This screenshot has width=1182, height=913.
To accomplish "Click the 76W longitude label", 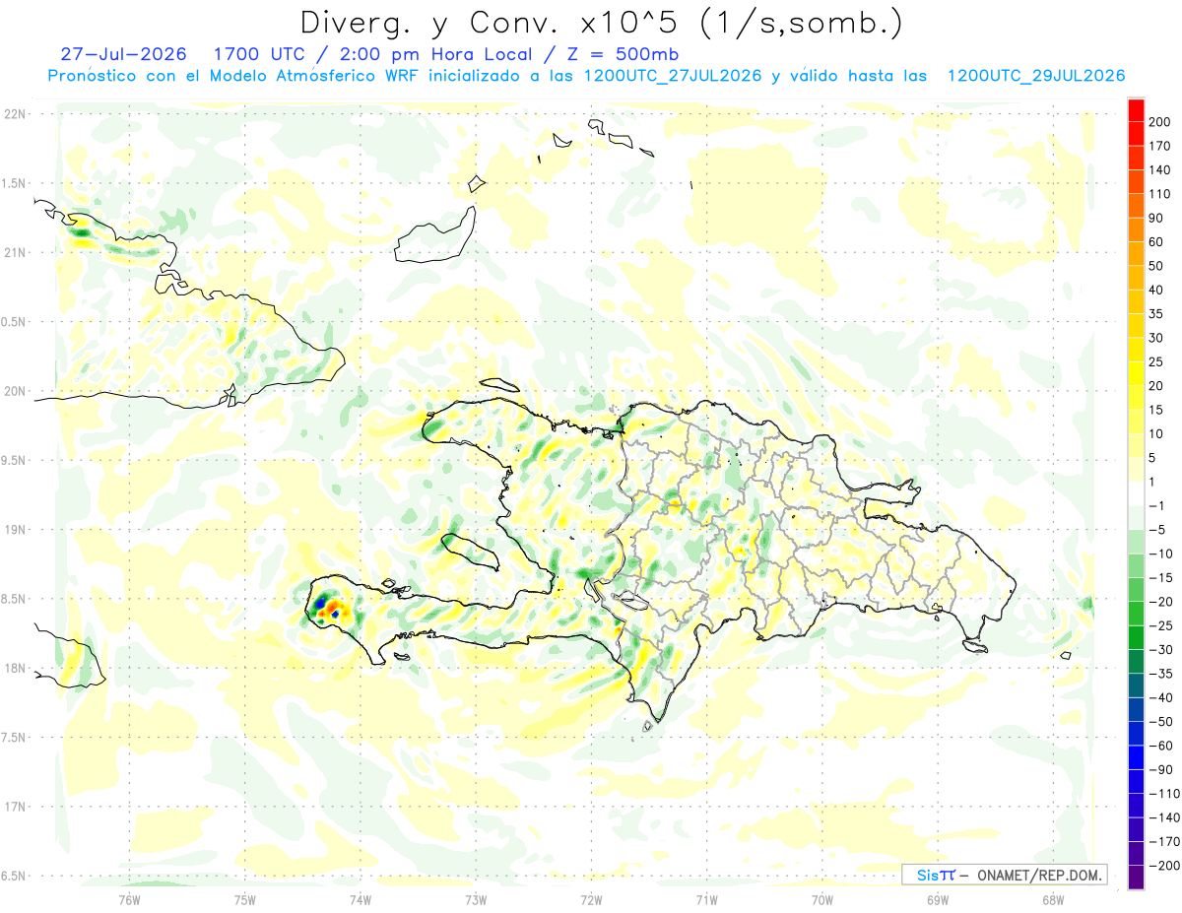I will point(129,899).
